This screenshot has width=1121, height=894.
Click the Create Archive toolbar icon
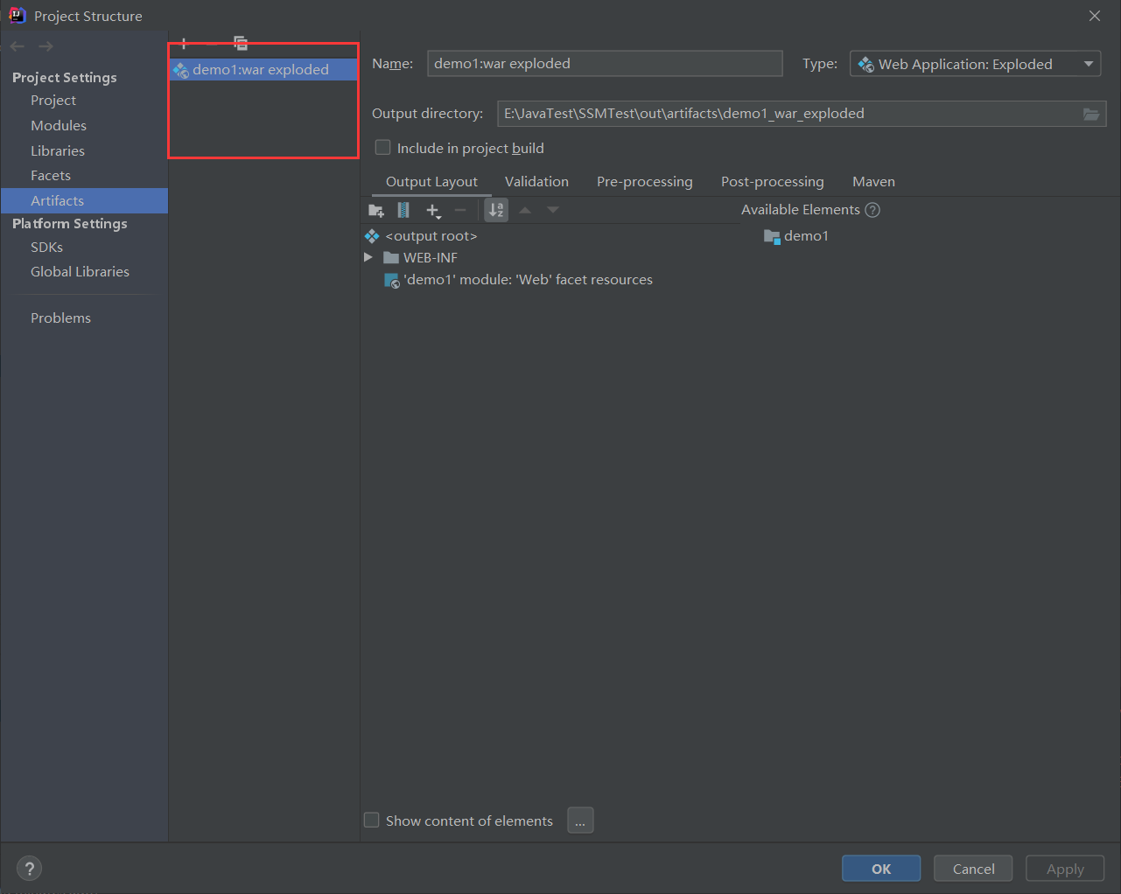click(403, 210)
